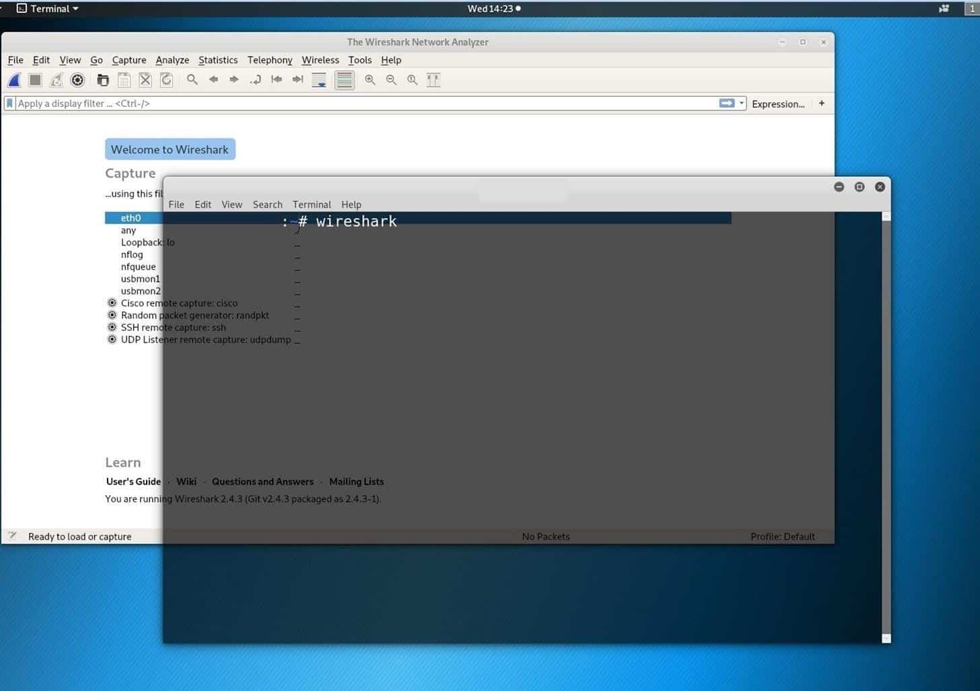The image size is (980, 691).
Task: Click the find packet magnifier icon
Action: [x=192, y=79]
